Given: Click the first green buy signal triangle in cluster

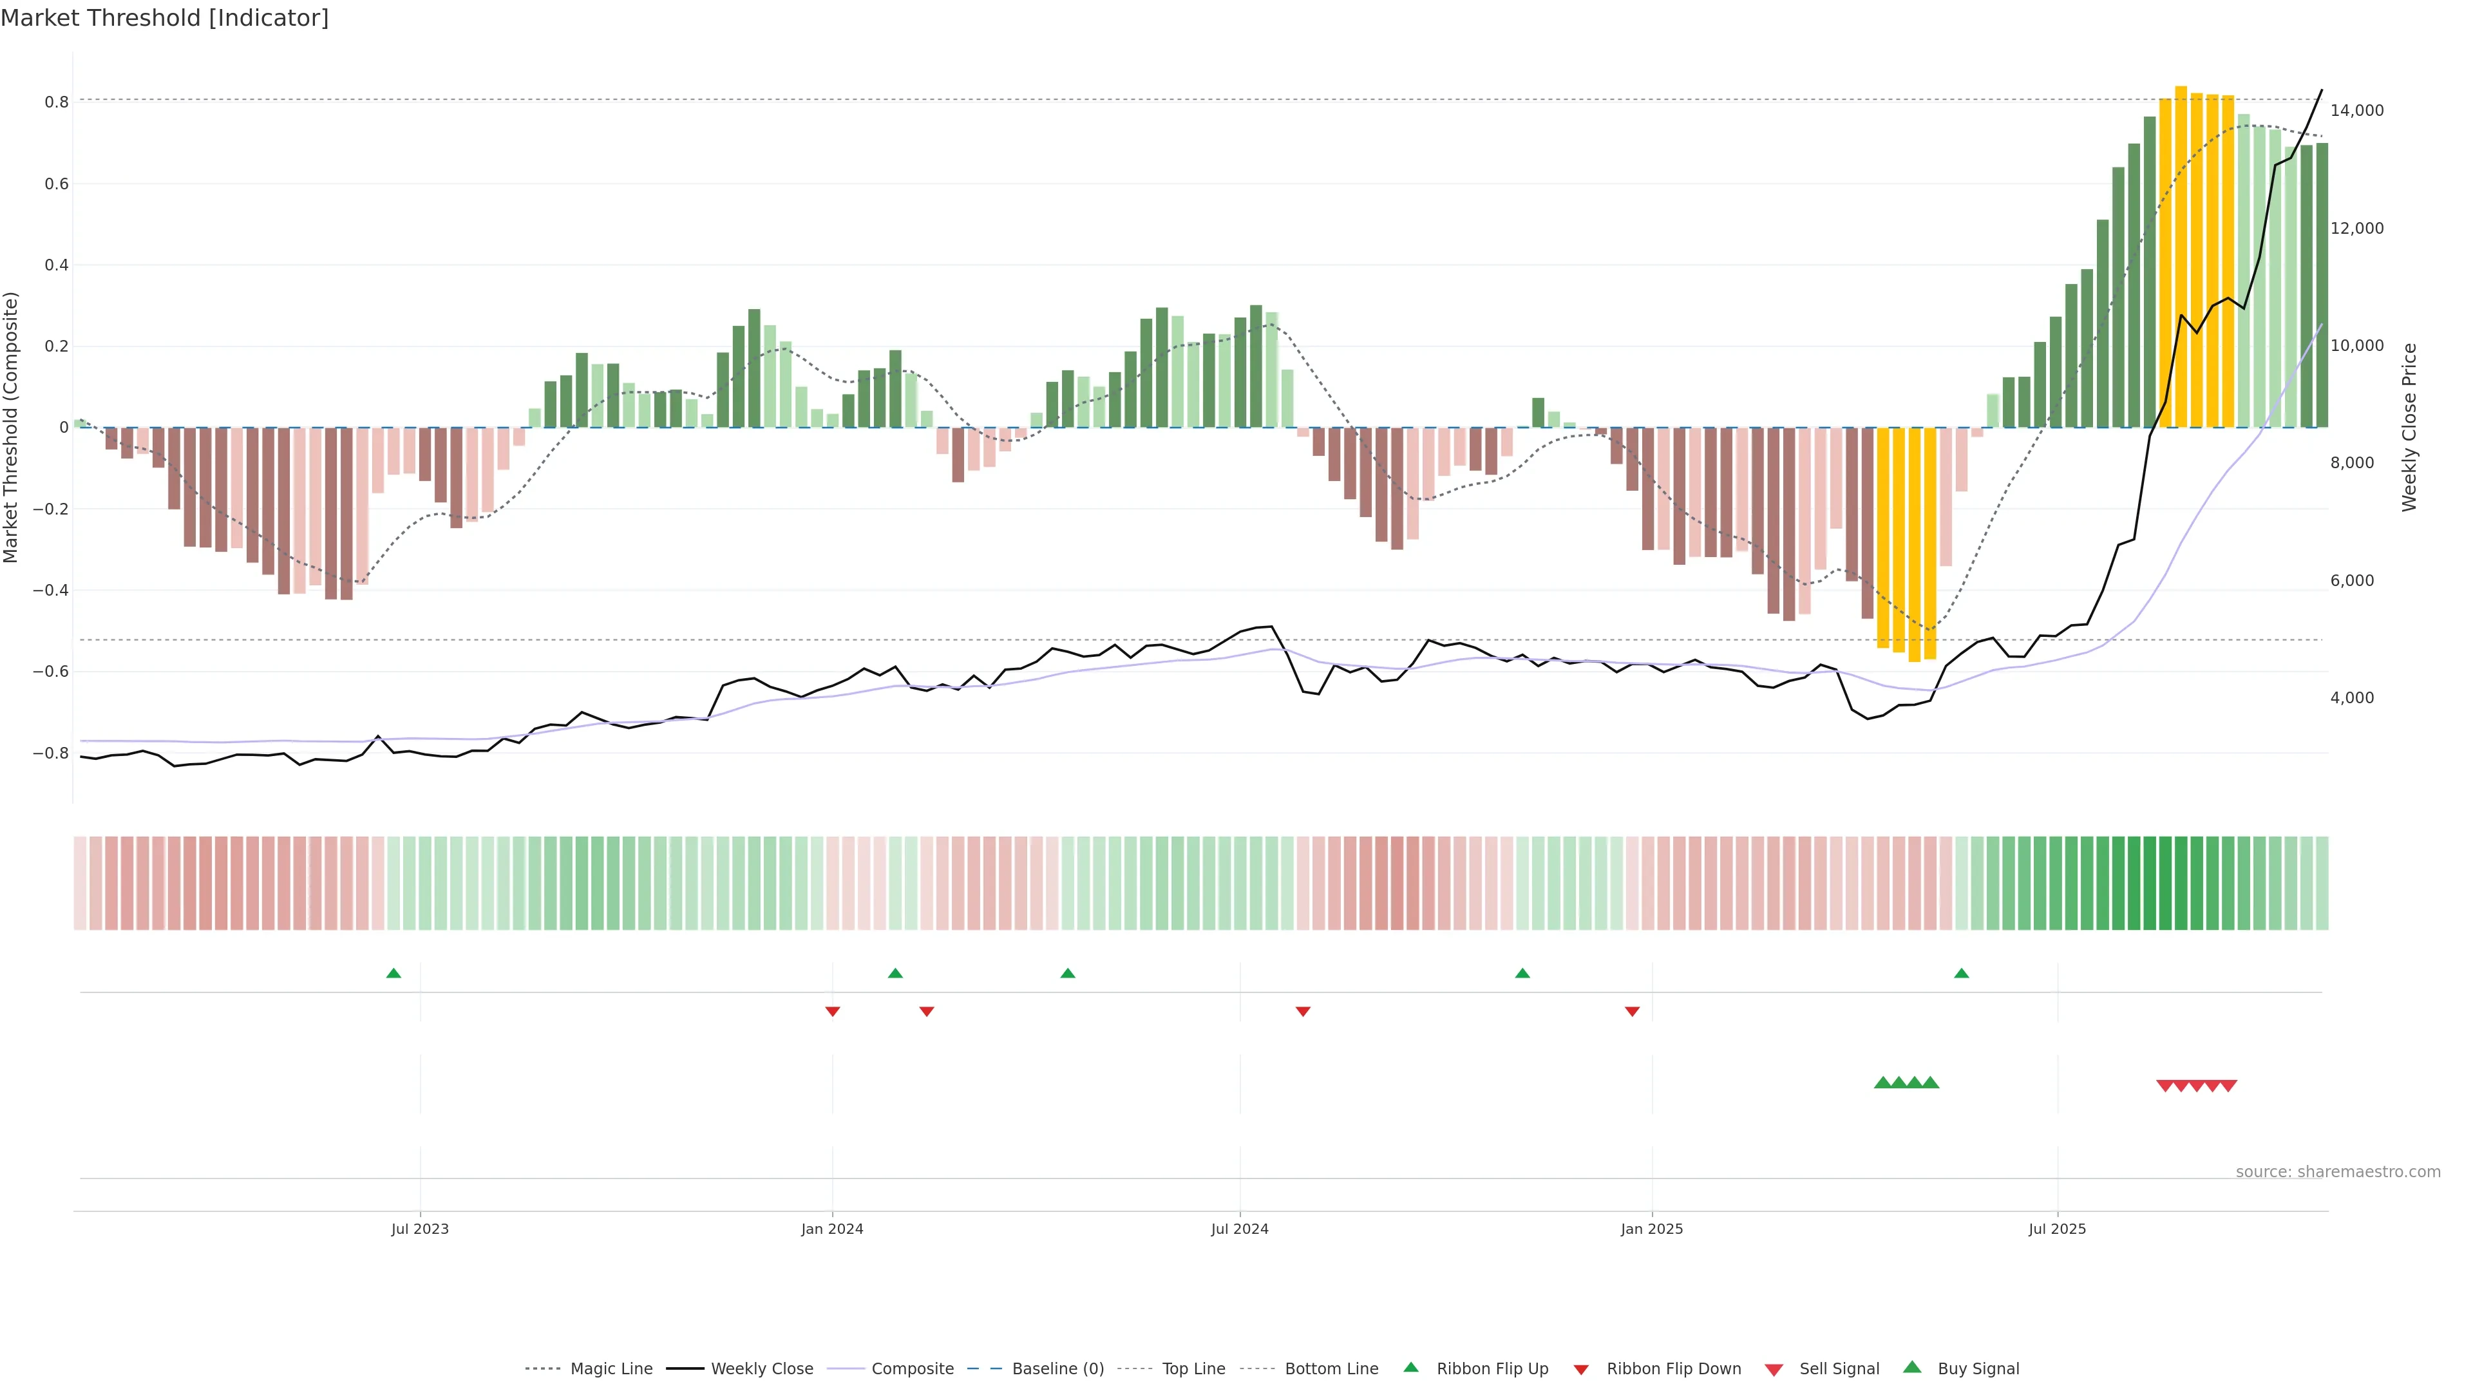Looking at the screenshot, I should [1882, 1083].
